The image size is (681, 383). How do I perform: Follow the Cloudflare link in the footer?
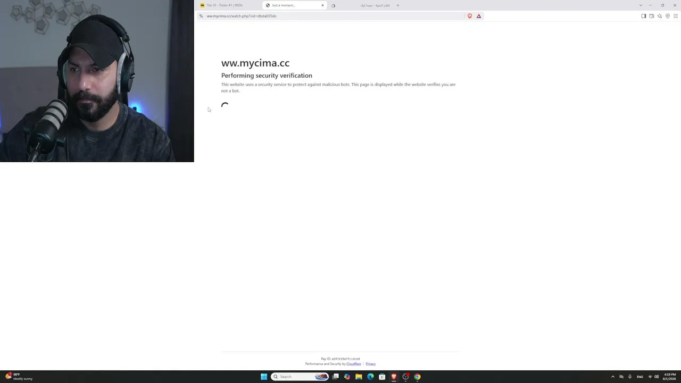354,364
